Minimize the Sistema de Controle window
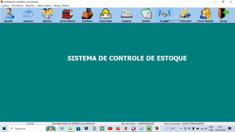 click(216, 2)
